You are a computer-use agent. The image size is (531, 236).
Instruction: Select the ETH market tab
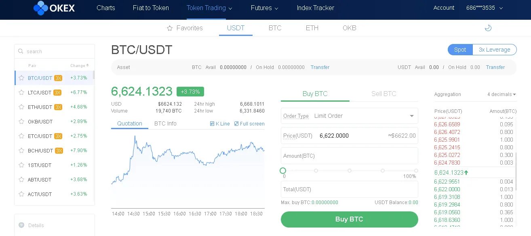(312, 28)
